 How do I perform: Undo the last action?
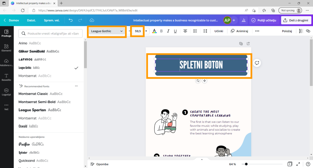click(x=71, y=20)
